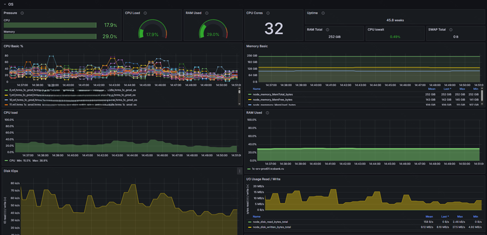Click the info icon beside RAM Total
Image resolution: width=487 pixels, height=235 pixels.
tap(328, 29)
